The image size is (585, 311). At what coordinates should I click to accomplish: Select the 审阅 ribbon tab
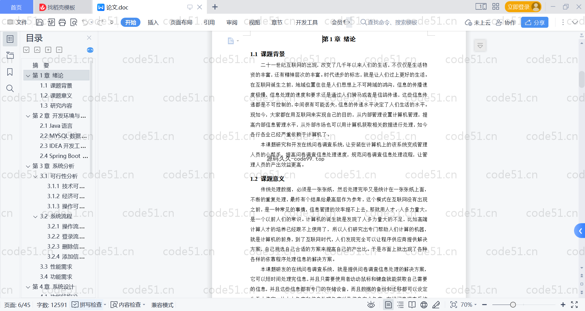[232, 22]
